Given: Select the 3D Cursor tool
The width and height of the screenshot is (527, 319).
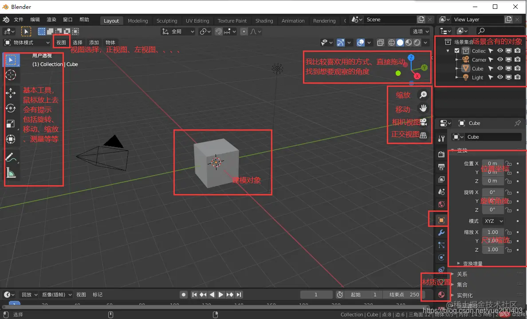Looking at the screenshot, I should click(x=11, y=75).
